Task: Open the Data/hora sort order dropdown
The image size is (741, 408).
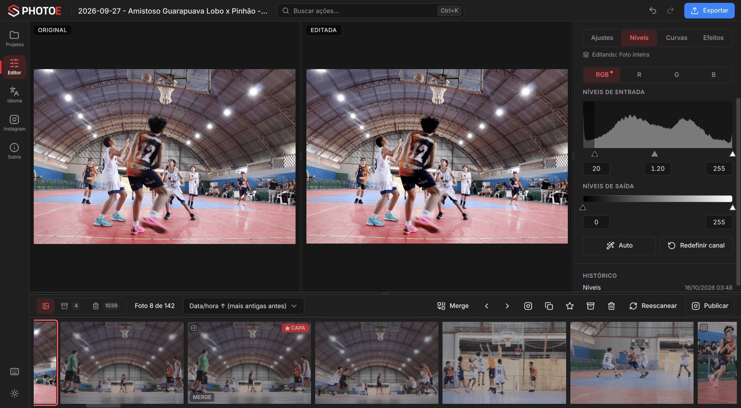Action: 244,306
